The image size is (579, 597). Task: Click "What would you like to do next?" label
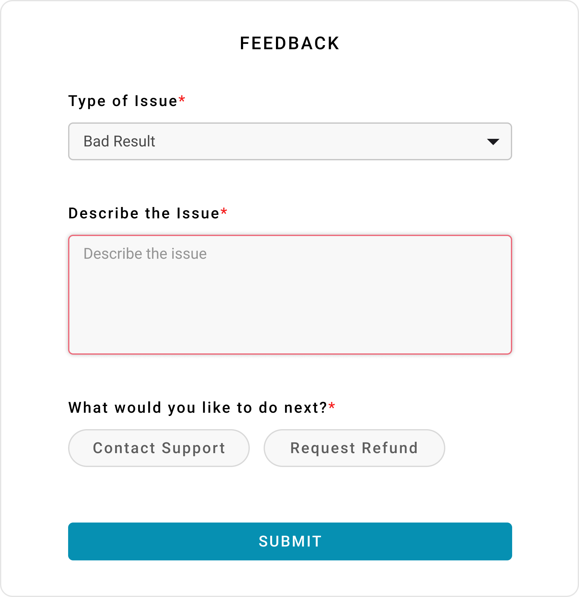(x=198, y=407)
